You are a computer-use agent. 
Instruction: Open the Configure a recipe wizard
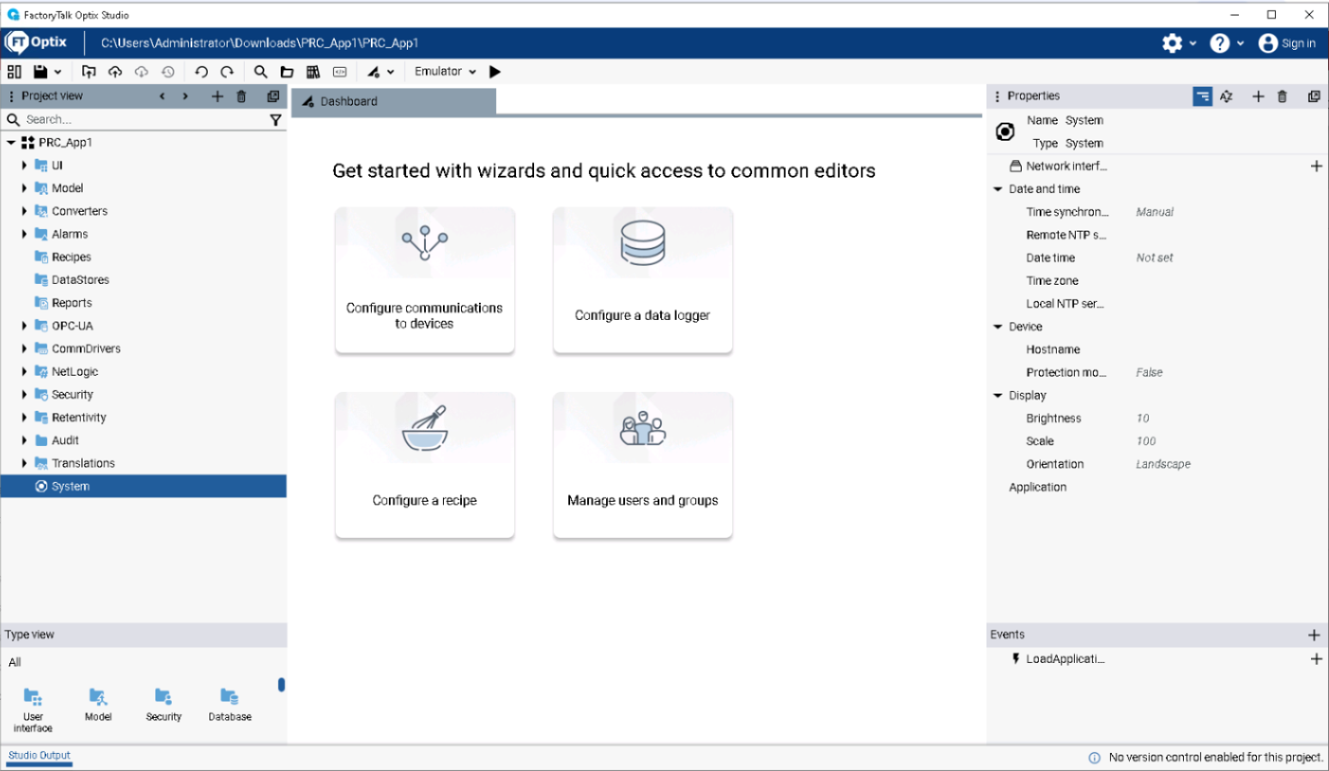click(x=425, y=466)
